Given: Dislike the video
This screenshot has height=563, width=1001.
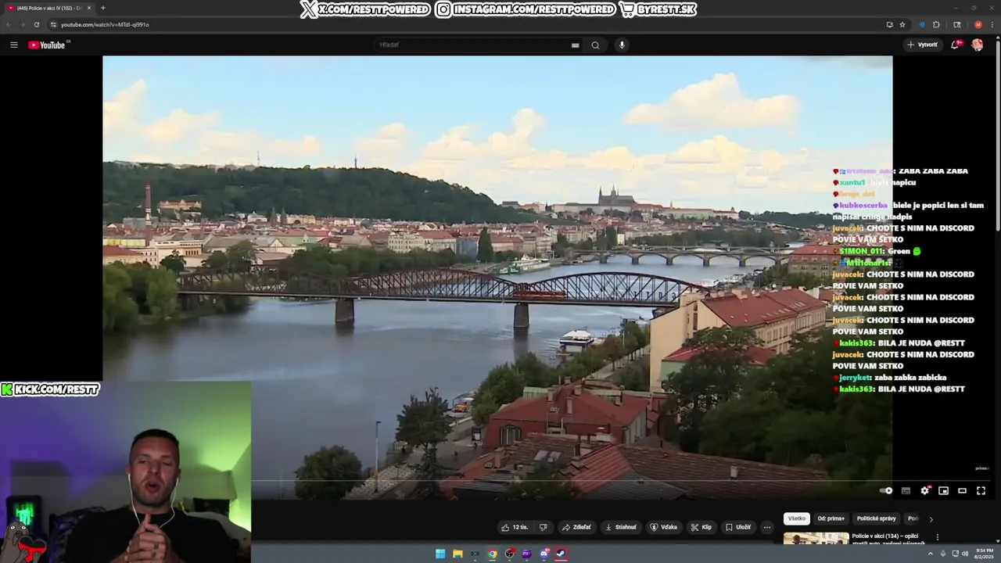Looking at the screenshot, I should click(x=544, y=527).
